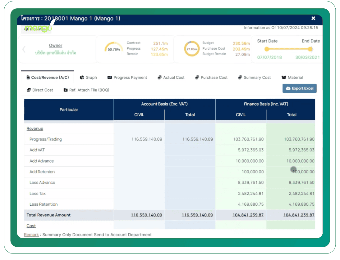Open the Progress Payment tab
This screenshot has width=340, height=260.
(130, 78)
